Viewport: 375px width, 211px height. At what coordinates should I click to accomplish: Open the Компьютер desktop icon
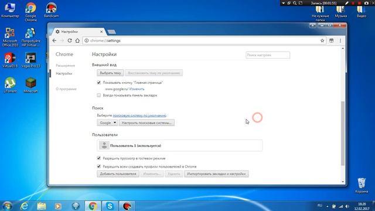10,10
